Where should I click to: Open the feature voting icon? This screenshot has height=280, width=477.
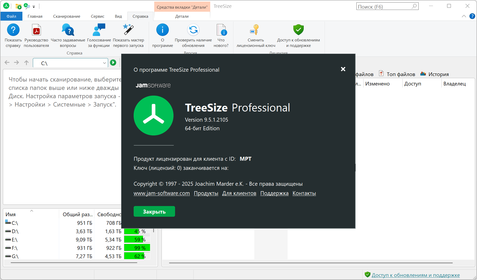point(99,30)
